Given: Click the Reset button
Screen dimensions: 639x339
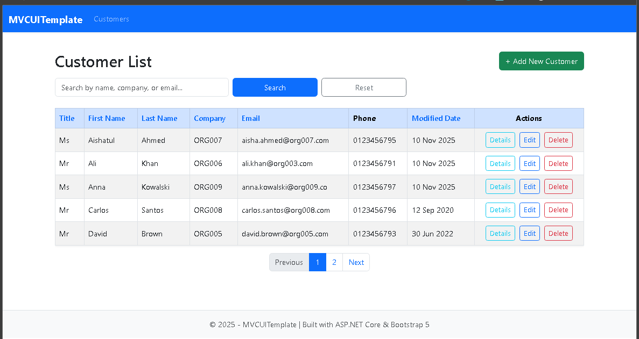Looking at the screenshot, I should click(363, 87).
